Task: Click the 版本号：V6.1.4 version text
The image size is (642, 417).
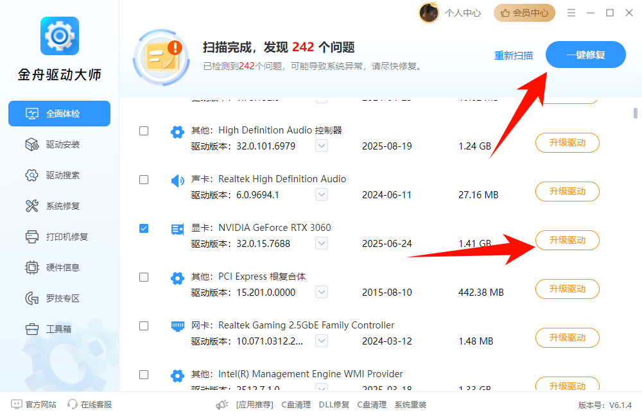Action: pos(605,405)
